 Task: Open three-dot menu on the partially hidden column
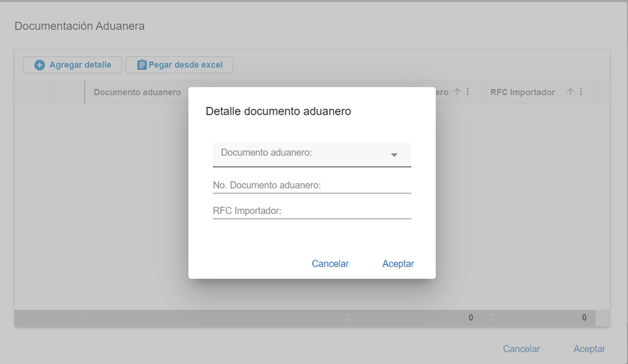tap(468, 92)
